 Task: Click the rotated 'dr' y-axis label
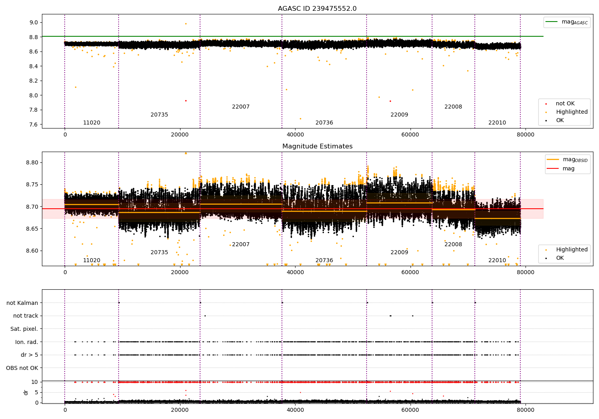[x=26, y=392]
